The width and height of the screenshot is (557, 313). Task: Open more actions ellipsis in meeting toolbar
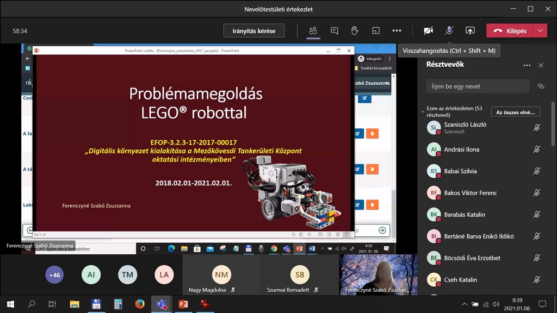(x=397, y=31)
